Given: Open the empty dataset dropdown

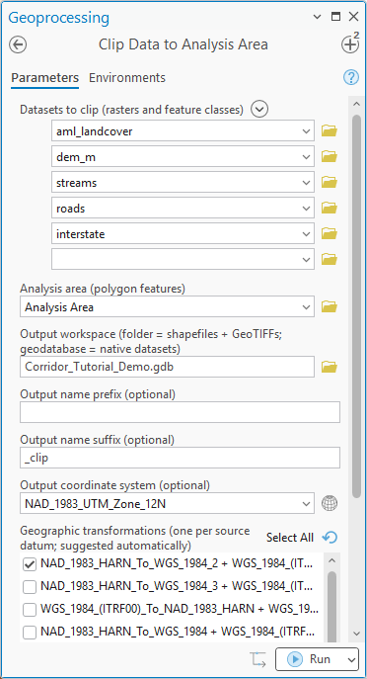Looking at the screenshot, I should coord(307,260).
